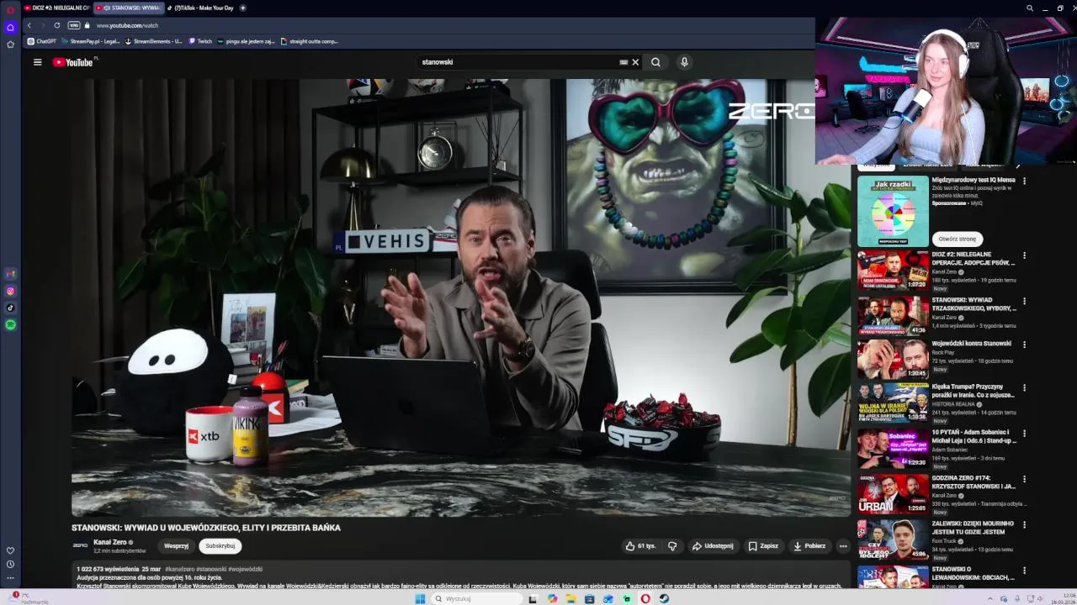1077x605 pixels.
Task: Click Otwórz stronę on the Mensa ad
Action: [958, 239]
